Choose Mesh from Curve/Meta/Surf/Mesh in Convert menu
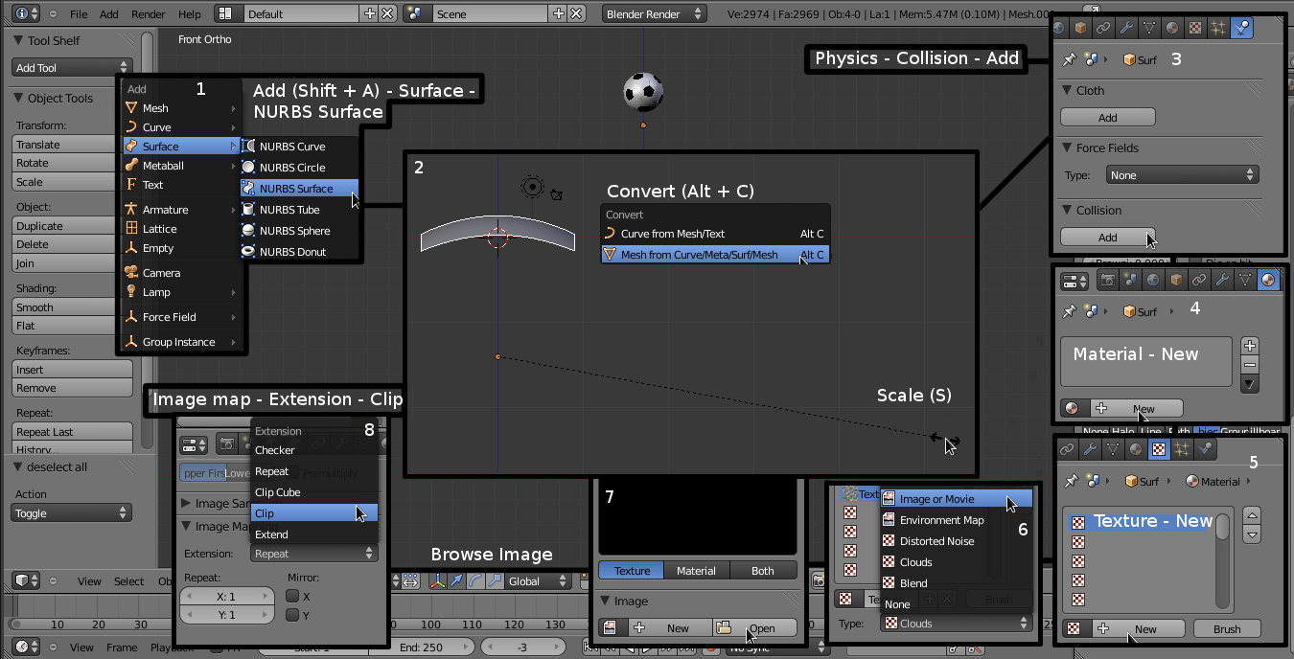The height and width of the screenshot is (659, 1294). tap(714, 255)
